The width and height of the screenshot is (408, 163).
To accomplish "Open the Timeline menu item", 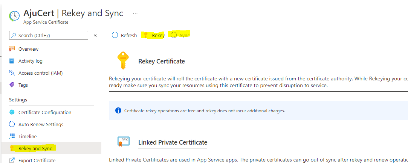I will pos(28,136).
